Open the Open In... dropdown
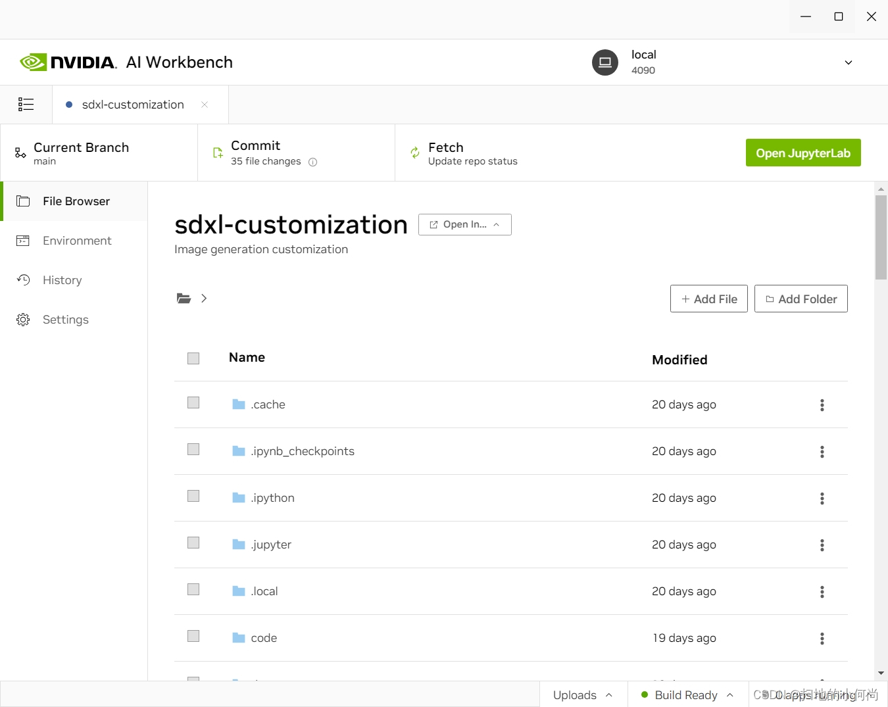Screen dimensions: 888x707 [464, 224]
